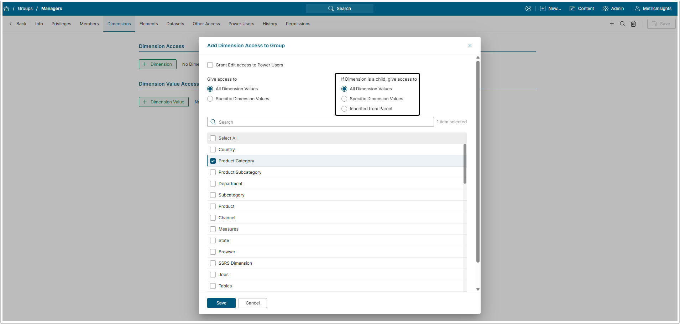
Task: Click in the dimension Search field
Action: pos(320,122)
